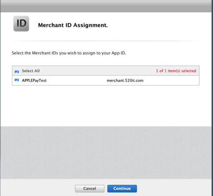Toggle the Select All checkbox
Screen dimensions: 213x196
17,71
